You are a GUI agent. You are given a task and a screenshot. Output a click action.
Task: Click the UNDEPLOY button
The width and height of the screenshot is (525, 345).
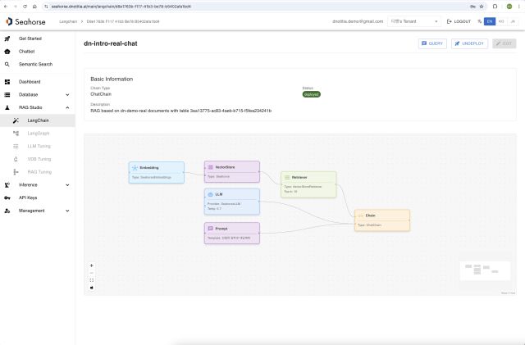click(469, 43)
